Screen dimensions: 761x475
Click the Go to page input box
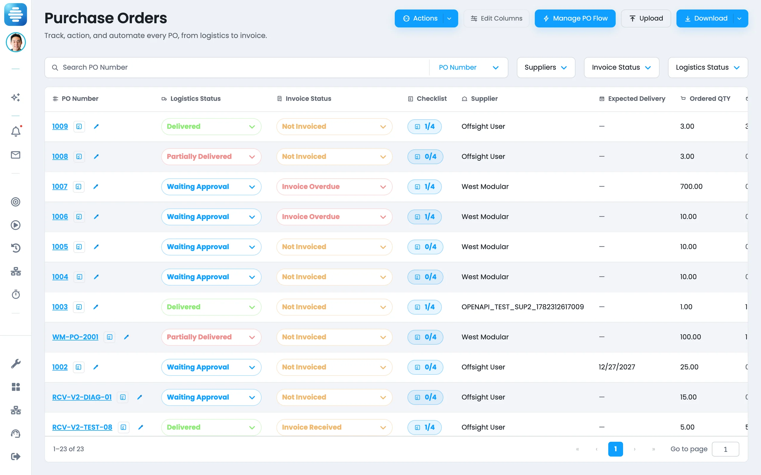tap(725, 449)
